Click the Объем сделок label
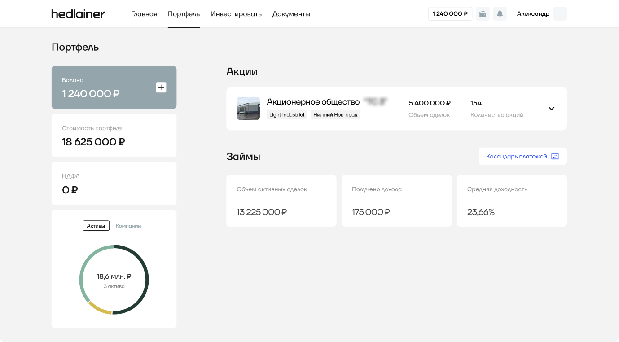 [x=429, y=115]
